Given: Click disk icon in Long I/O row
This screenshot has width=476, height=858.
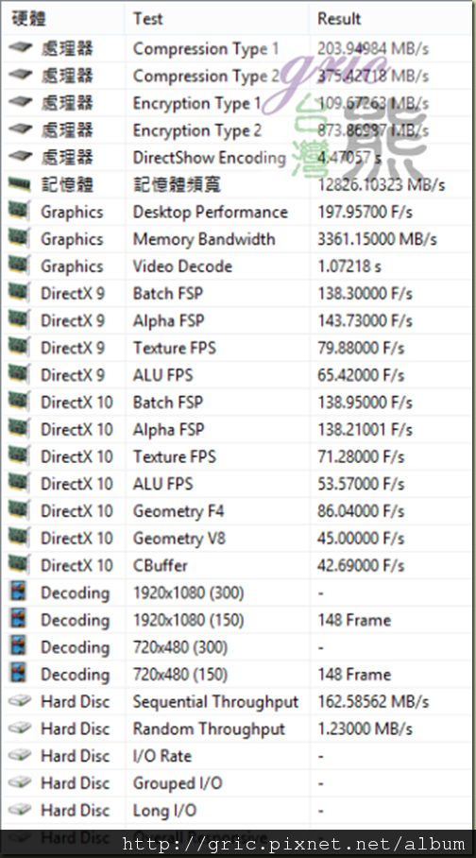Looking at the screenshot, I should pos(20,810).
